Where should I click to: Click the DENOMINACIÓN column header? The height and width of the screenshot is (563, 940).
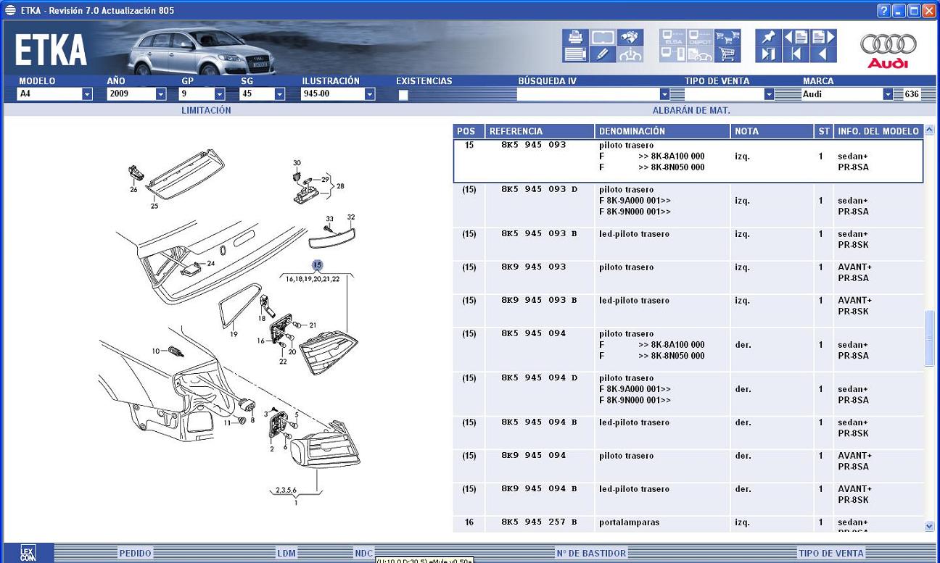(x=663, y=131)
